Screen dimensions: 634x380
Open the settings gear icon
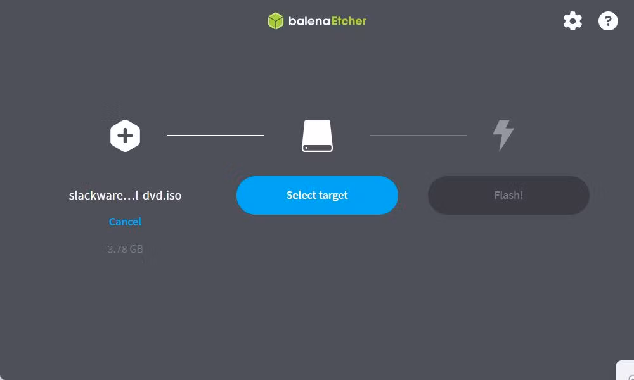(x=573, y=21)
